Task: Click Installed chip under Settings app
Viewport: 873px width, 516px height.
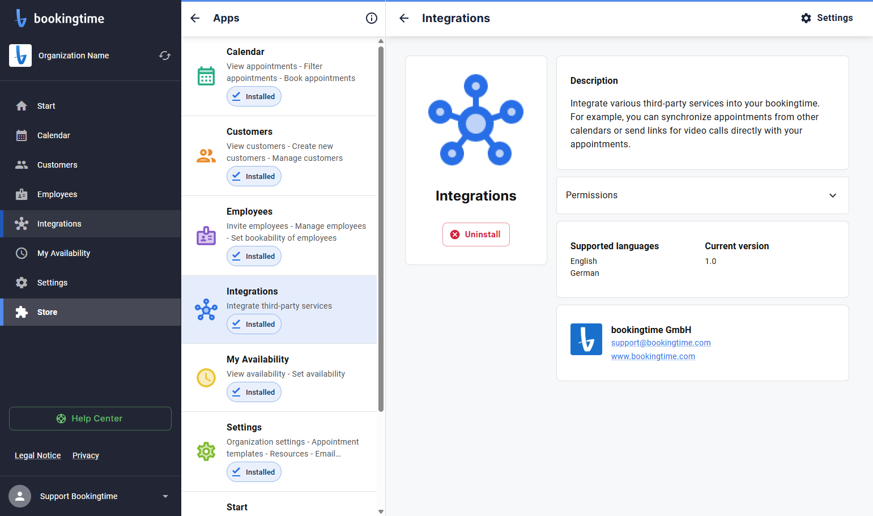Action: click(x=254, y=472)
